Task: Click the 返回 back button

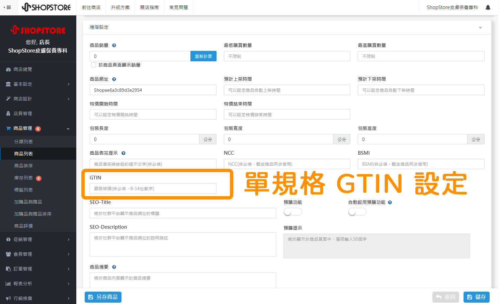Action: click(446, 297)
